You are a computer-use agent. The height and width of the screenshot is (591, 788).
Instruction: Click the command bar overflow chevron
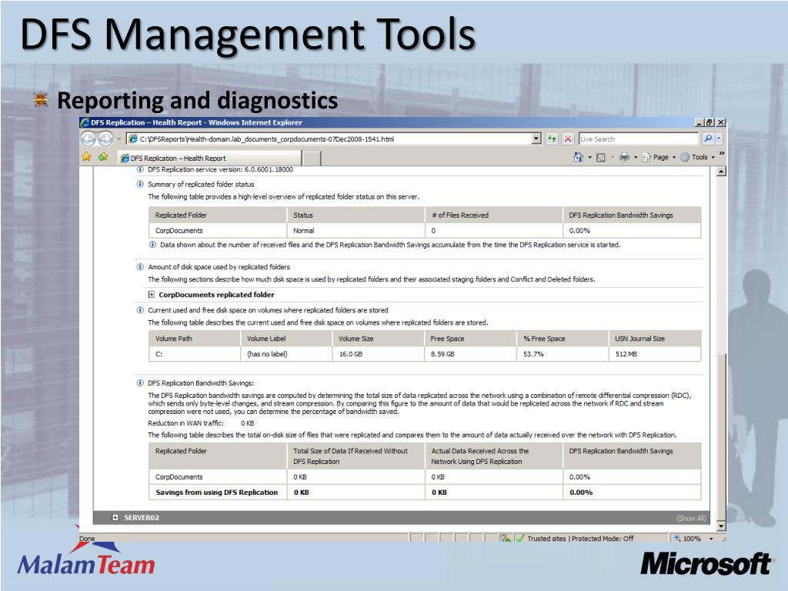722,153
